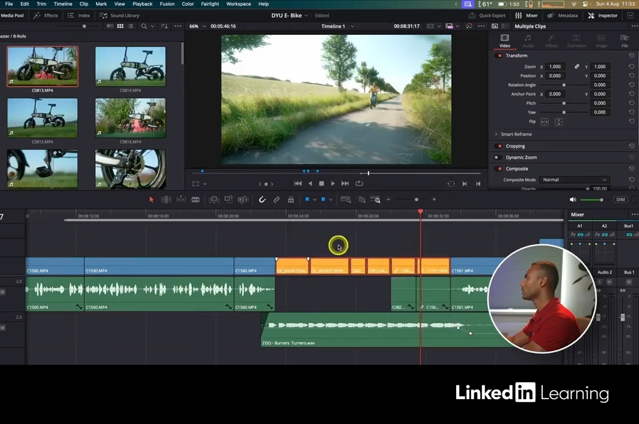Switch to the File inspector tab
This screenshot has height=424, width=639.
624,41
